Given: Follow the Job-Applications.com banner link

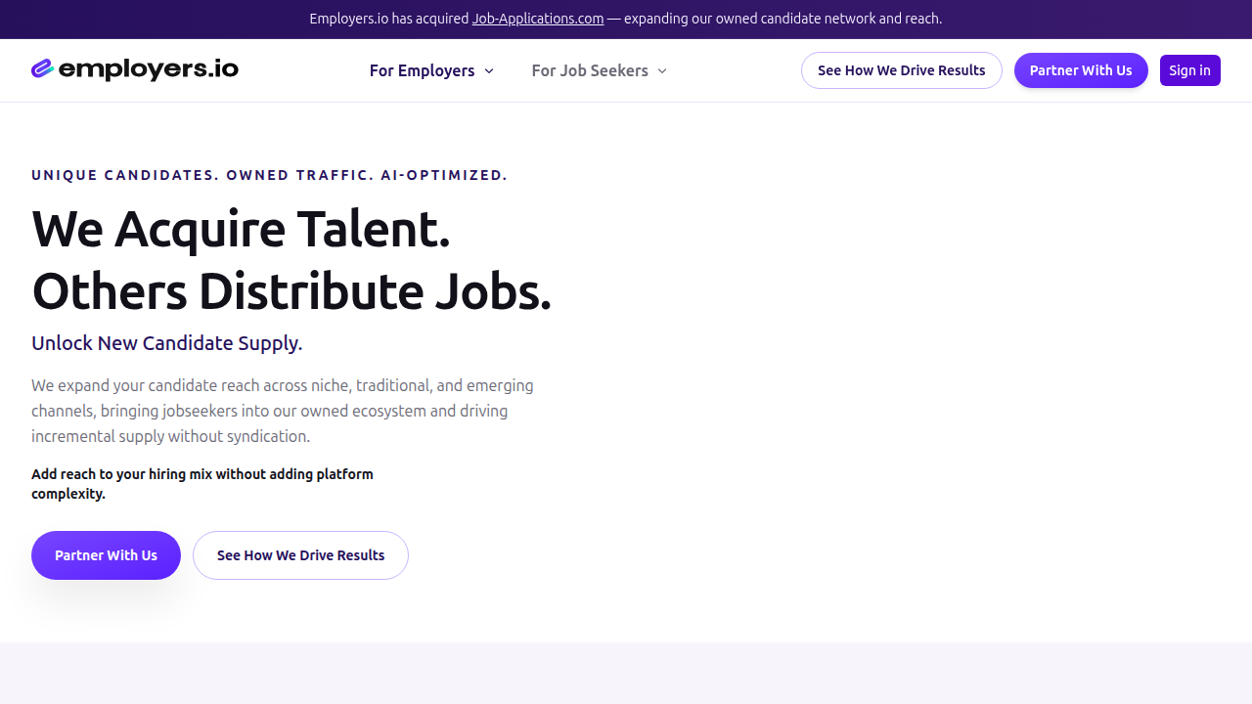Looking at the screenshot, I should point(538,19).
